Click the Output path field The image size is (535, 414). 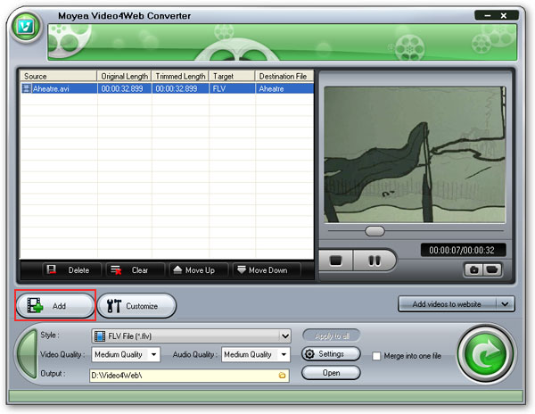click(189, 376)
